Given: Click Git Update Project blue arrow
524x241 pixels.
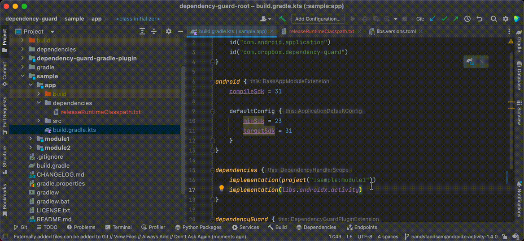Looking at the screenshot, I should (x=432, y=19).
